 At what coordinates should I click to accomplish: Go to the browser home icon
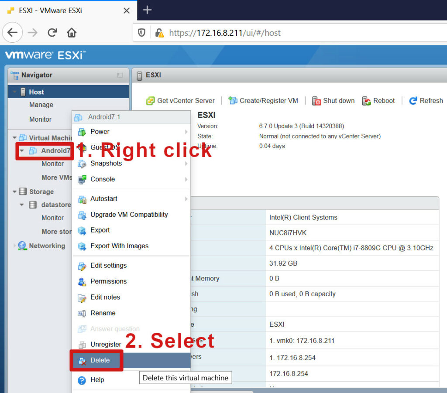pyautogui.click(x=72, y=32)
